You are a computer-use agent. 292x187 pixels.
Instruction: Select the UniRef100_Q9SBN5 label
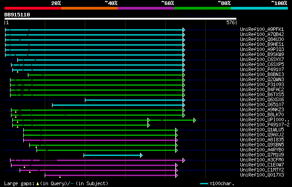262,145
